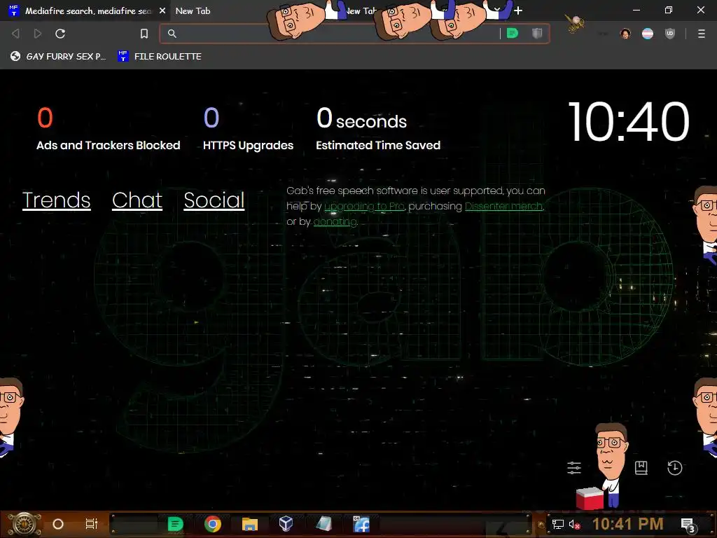This screenshot has width=717, height=538.
Task: Click the large 10:40 page clock
Action: [x=628, y=122]
